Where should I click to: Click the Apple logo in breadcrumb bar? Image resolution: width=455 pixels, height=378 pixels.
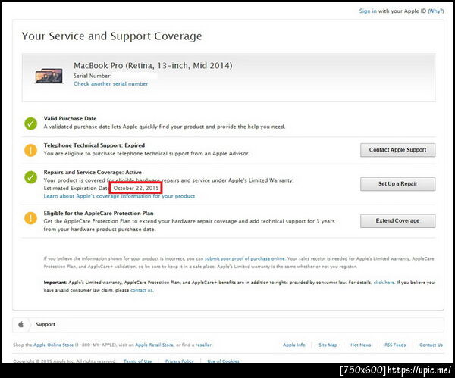21,324
